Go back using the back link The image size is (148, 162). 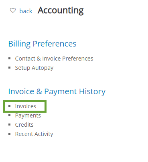(x=26, y=11)
